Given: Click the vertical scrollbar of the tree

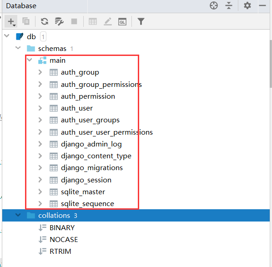Looking at the screenshot, I should point(271,64).
